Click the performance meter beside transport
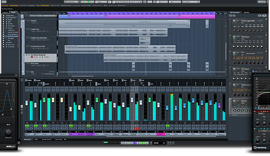This screenshot has width=270, height=156. (x=111, y=143)
